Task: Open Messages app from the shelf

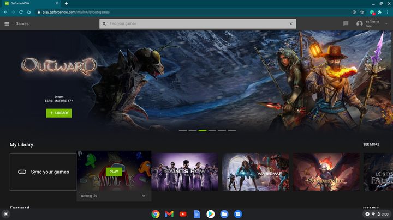Action: pos(238,214)
